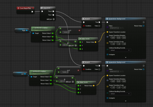Select the Left variable node
This screenshot has height=107, width=153.
tap(20, 74)
